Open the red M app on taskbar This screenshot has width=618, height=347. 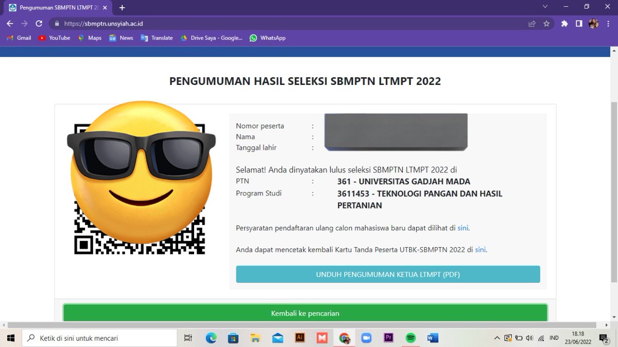(x=322, y=338)
